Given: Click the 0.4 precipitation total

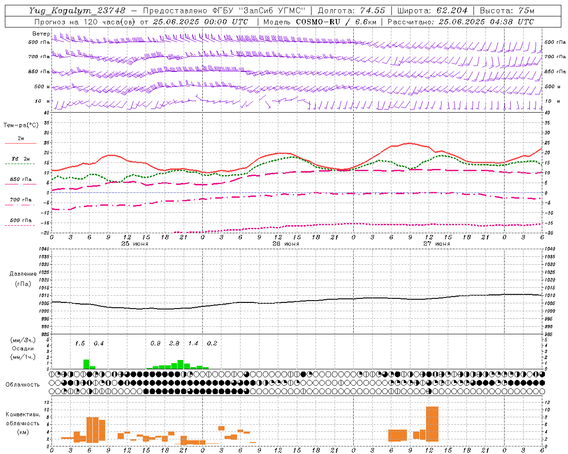Looking at the screenshot, I should (x=99, y=343).
